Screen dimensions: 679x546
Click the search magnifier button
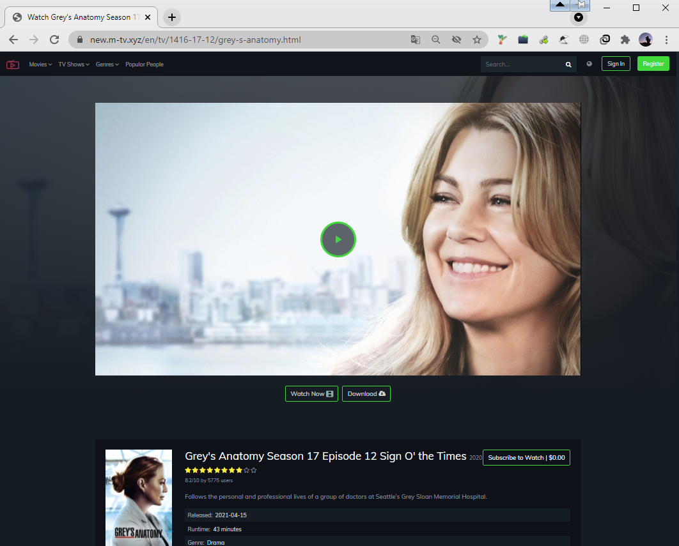click(x=568, y=64)
